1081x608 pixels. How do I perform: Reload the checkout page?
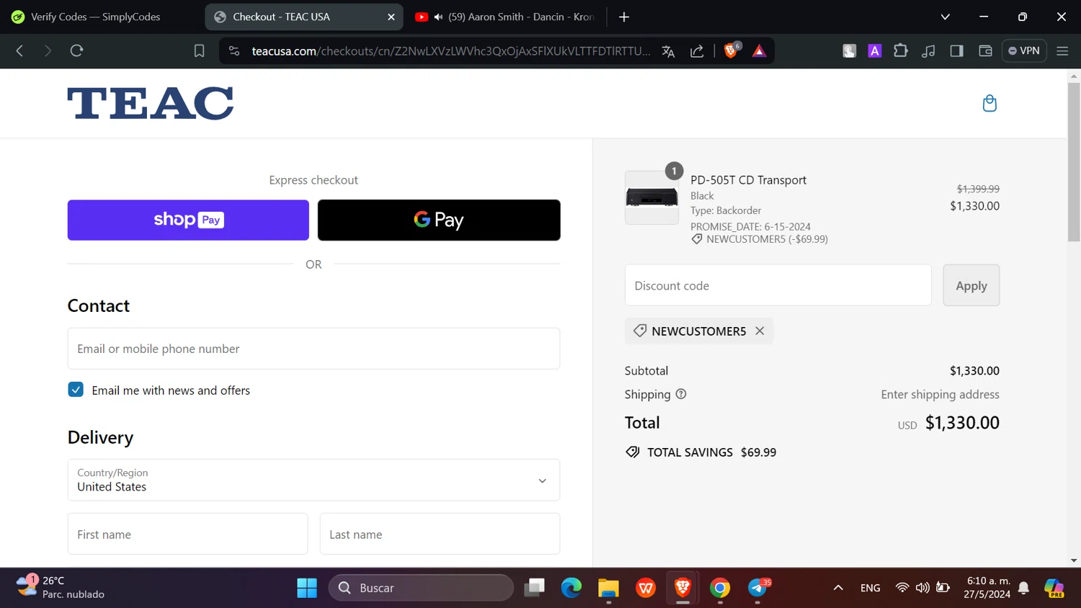(76, 50)
